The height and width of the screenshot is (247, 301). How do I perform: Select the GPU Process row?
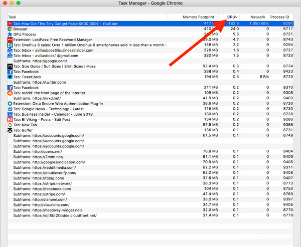click(150, 35)
